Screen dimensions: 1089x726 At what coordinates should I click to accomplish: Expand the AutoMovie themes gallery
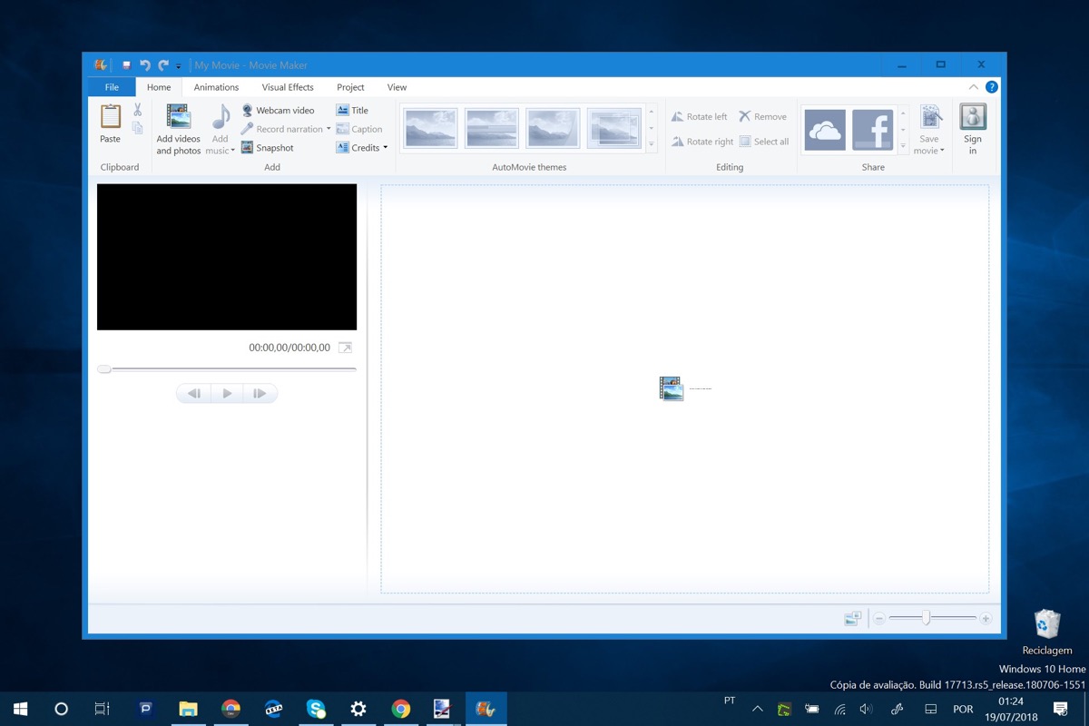[651, 144]
